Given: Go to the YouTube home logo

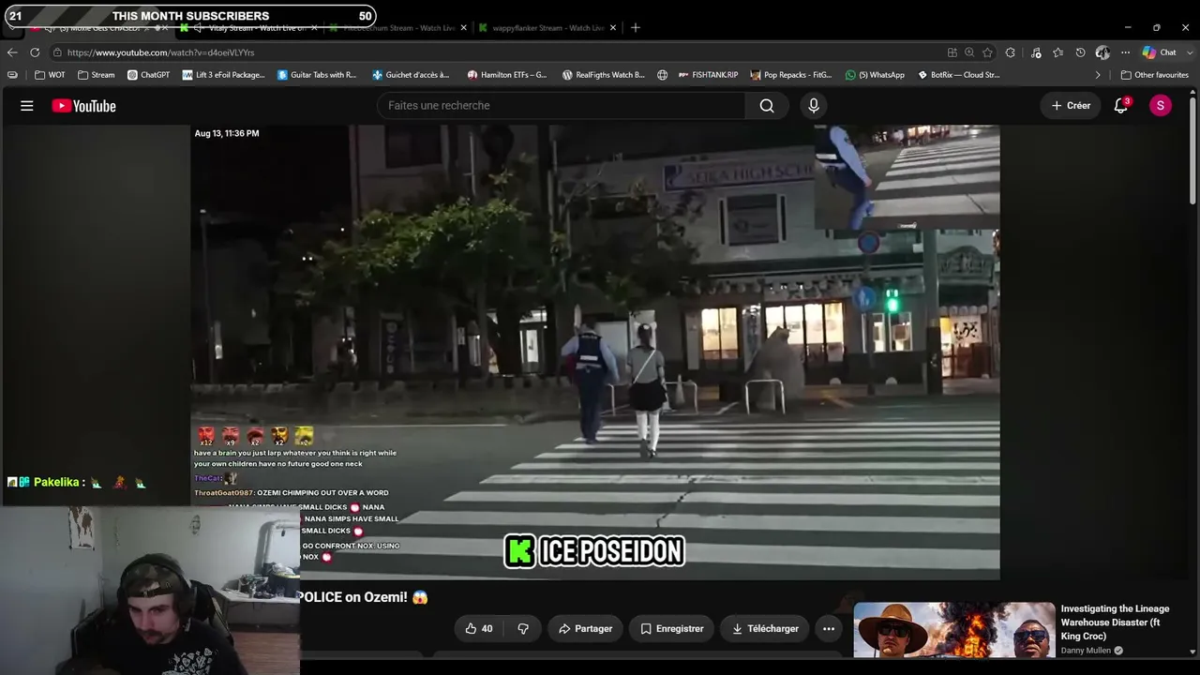Looking at the screenshot, I should click(x=83, y=106).
